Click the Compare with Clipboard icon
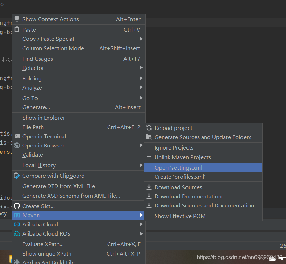 tap(17, 176)
